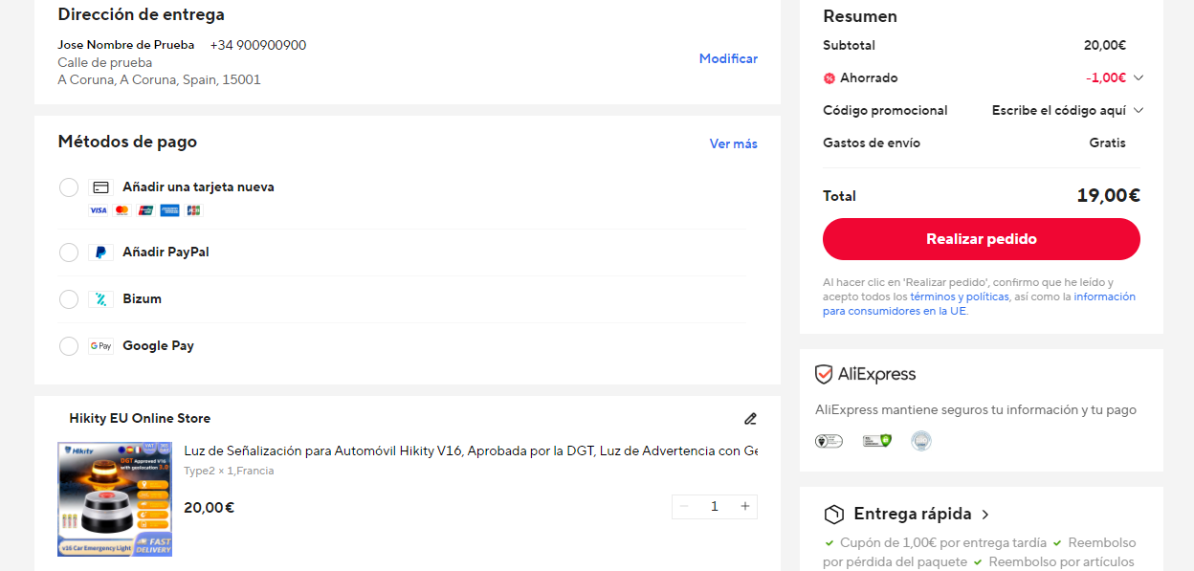Open información para consumidores en la UE link
The width and height of the screenshot is (1194, 571).
(x=979, y=304)
